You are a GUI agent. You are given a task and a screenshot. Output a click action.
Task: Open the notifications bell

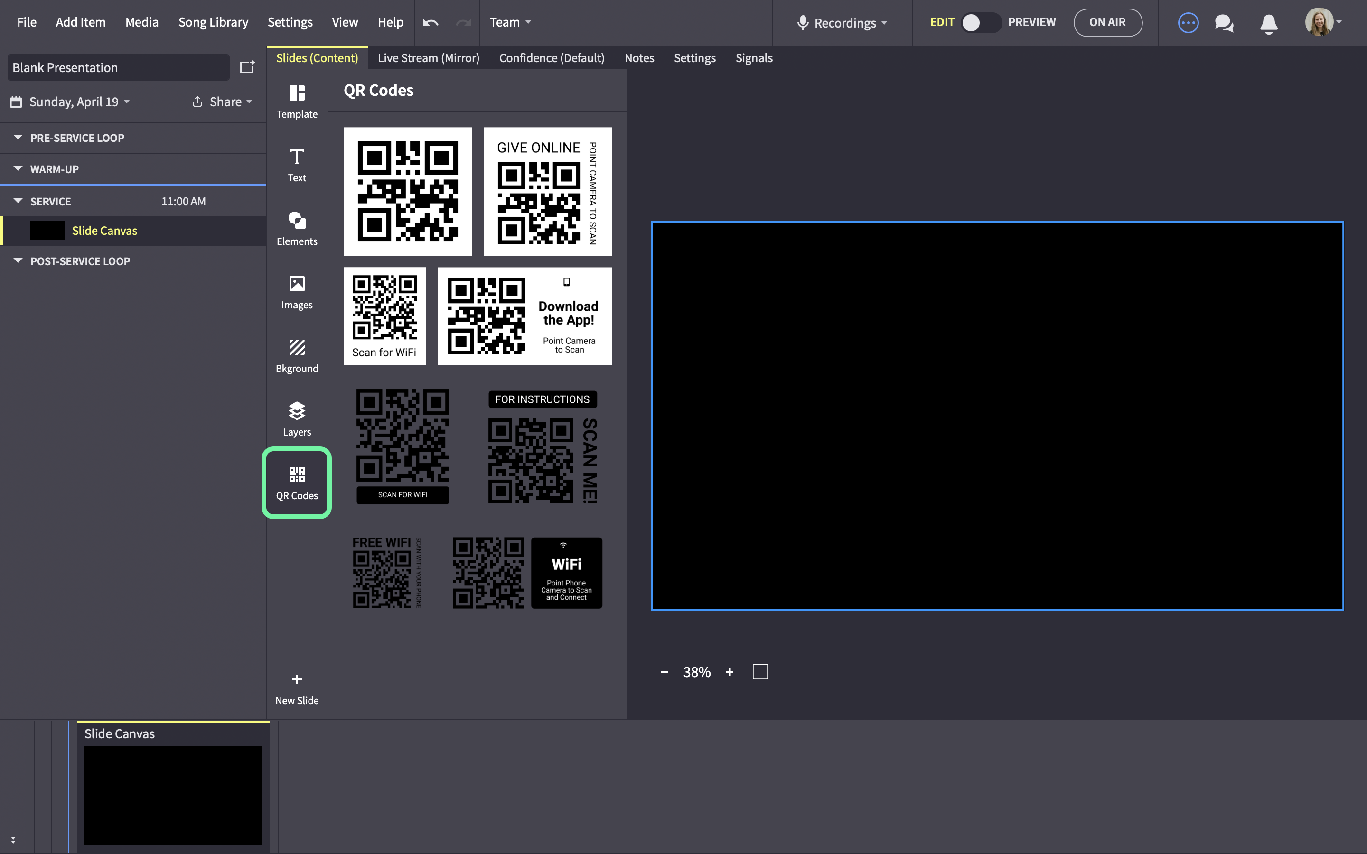[x=1269, y=24]
